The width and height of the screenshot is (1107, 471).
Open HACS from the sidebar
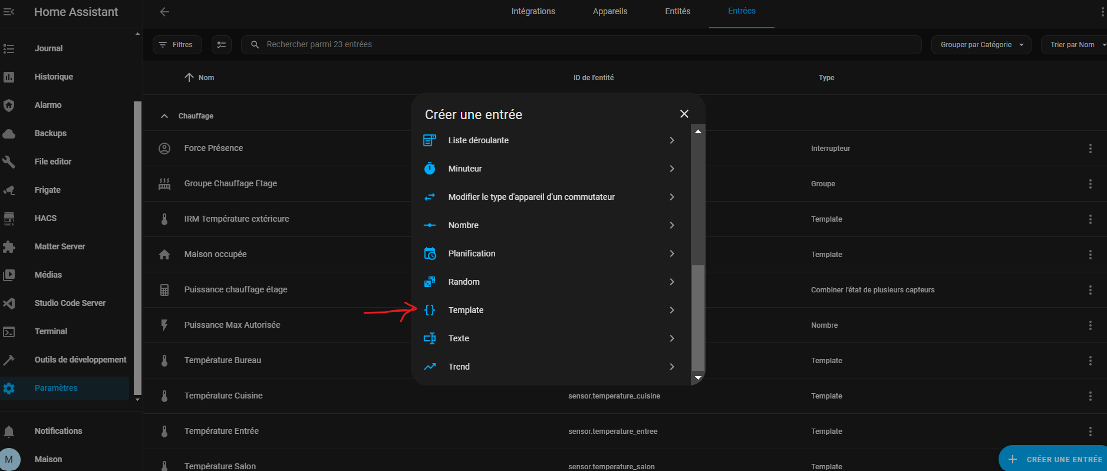click(x=45, y=218)
